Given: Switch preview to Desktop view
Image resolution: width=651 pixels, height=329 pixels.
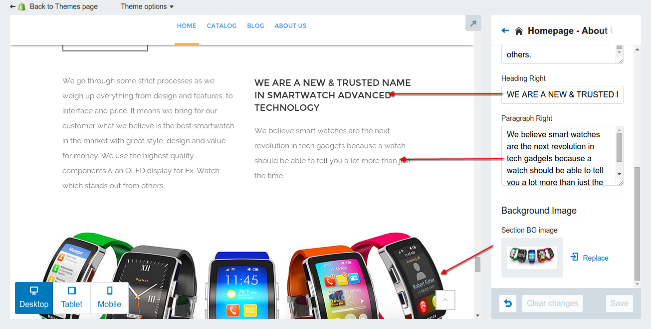Looking at the screenshot, I should coord(34,298).
